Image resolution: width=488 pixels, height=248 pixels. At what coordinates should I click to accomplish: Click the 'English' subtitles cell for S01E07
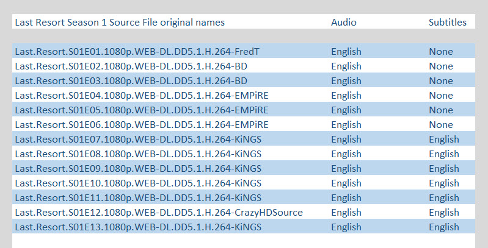[x=444, y=139]
